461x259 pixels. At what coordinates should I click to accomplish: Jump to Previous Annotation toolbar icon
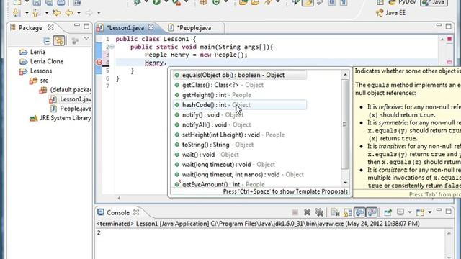point(36,13)
